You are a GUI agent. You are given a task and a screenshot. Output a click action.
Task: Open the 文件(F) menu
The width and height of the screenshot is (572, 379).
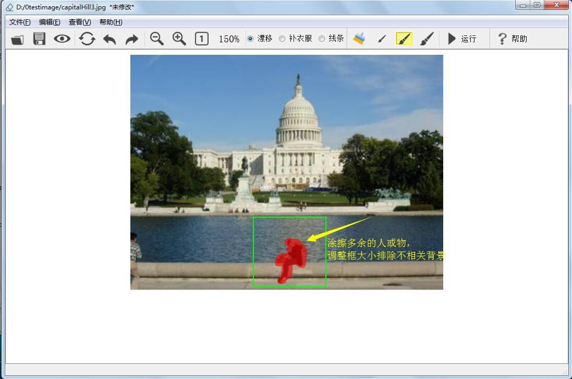[x=20, y=22]
